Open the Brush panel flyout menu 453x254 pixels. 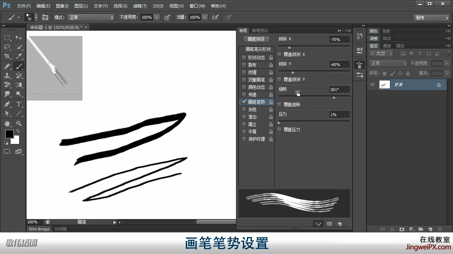click(348, 31)
